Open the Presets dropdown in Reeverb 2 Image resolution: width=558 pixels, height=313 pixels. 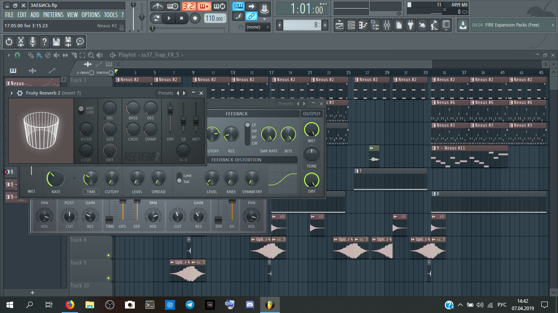click(x=165, y=93)
